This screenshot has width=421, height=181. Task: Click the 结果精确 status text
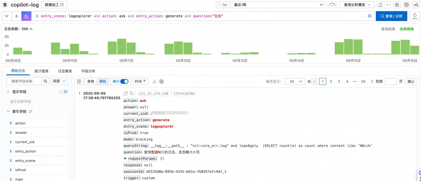click(407, 29)
